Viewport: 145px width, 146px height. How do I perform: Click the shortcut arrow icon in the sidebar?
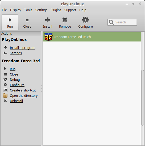coord(5,90)
